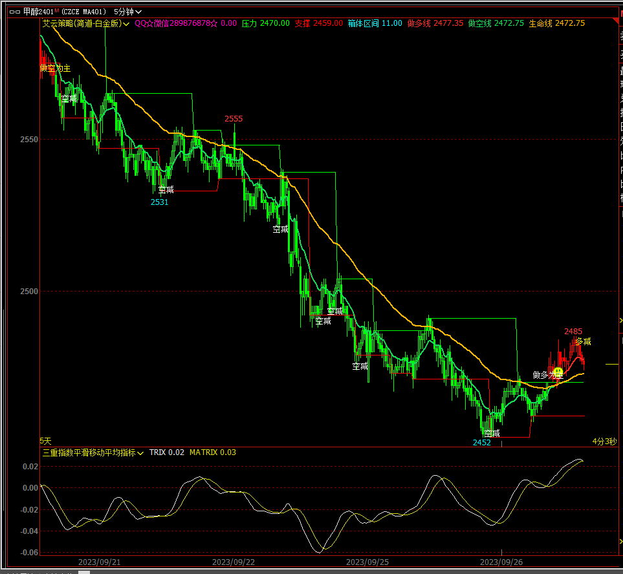Open the 三重指数平滑移动平均指标 indicator dropdown
The image size is (623, 574).
[140, 452]
